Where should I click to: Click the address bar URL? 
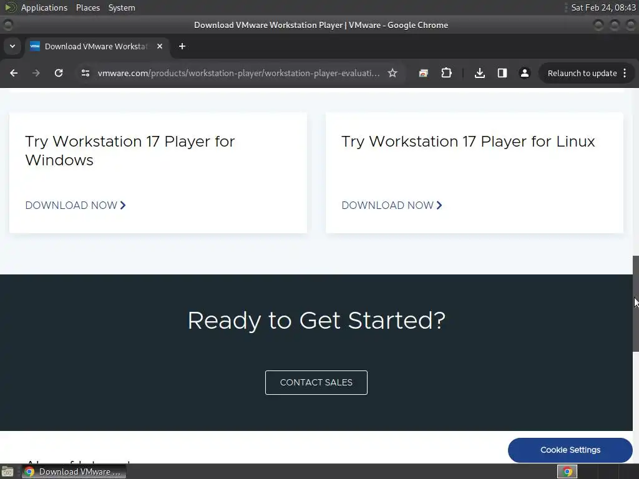point(238,73)
